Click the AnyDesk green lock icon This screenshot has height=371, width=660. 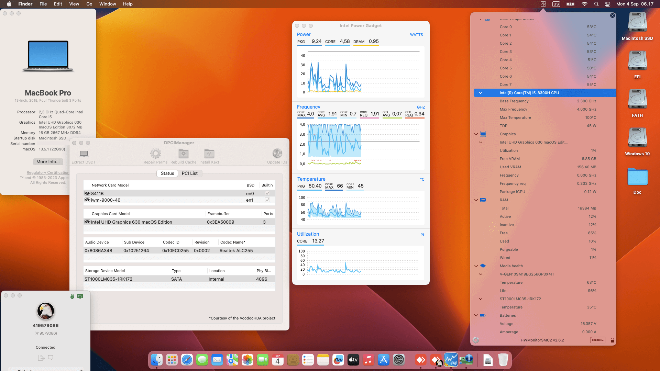72,296
